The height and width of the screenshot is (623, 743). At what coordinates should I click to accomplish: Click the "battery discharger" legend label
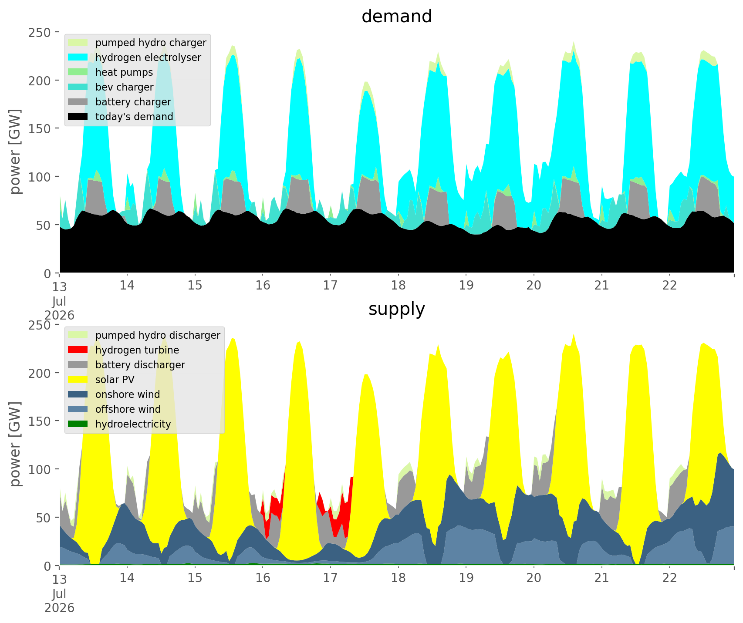tap(140, 365)
